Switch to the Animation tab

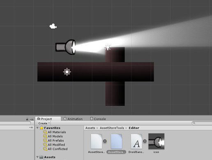73,119
